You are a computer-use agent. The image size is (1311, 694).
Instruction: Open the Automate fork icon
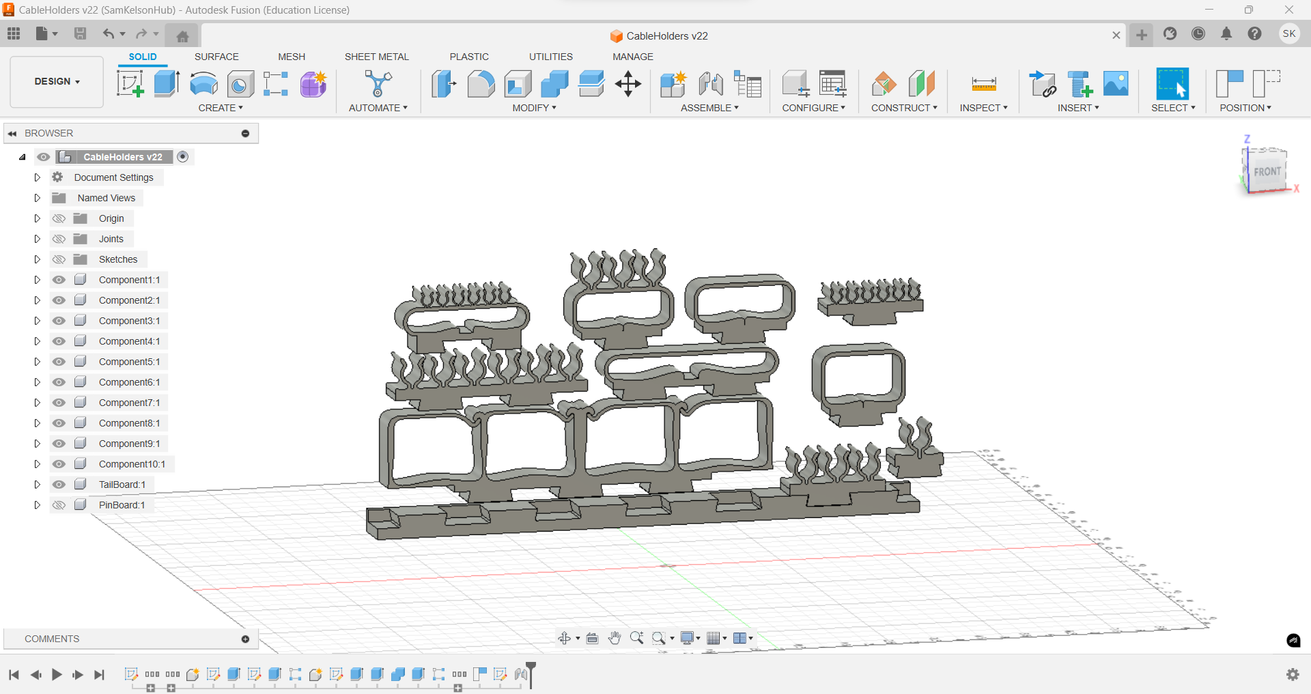pyautogui.click(x=378, y=84)
